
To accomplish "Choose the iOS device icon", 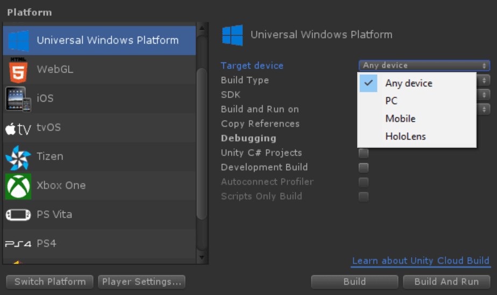I will [x=18, y=99].
